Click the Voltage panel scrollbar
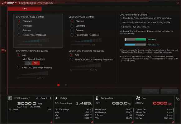 click(93, 110)
